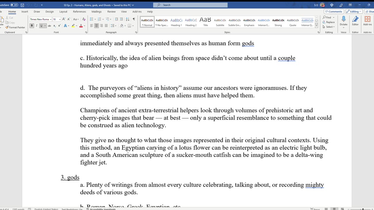This screenshot has width=374, height=210.
Task: Toggle Italic formatting button
Action: (x=37, y=26)
